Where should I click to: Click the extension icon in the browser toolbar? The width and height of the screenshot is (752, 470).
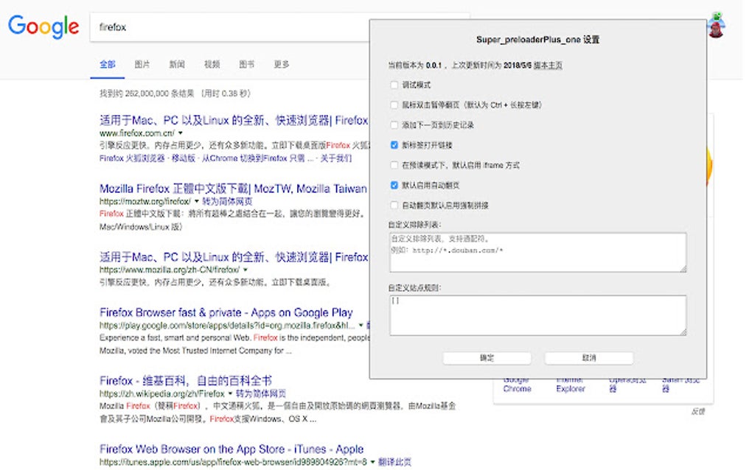coord(716,22)
